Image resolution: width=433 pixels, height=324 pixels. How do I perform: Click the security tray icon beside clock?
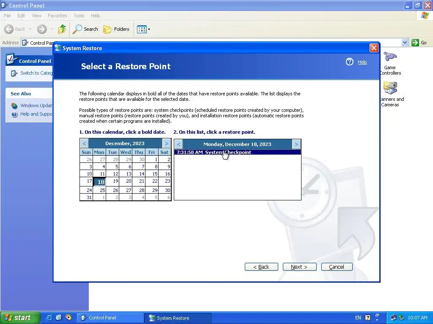(x=402, y=318)
